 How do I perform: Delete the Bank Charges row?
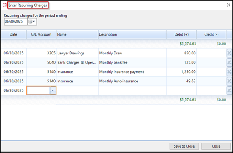[229, 62]
